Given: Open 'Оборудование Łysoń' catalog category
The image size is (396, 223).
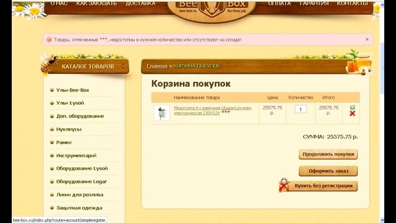Looking at the screenshot, I should click(82, 168).
